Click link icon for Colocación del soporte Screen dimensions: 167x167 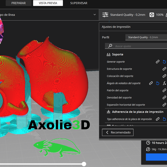[164, 76]
